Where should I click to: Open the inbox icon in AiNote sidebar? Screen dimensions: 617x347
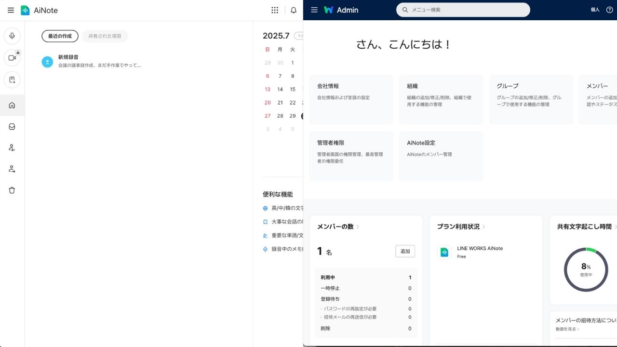pos(12,127)
